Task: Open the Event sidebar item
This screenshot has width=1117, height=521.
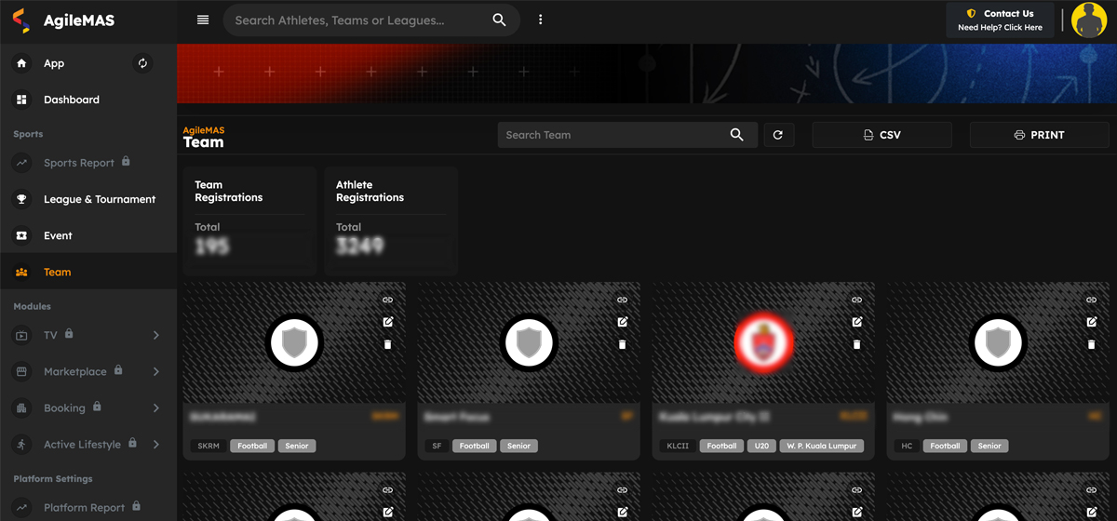Action: coord(58,235)
